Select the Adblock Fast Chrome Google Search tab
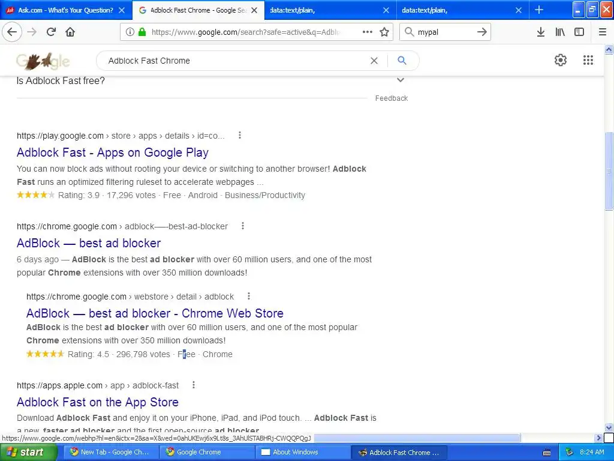The width and height of the screenshot is (614, 461). click(x=198, y=10)
